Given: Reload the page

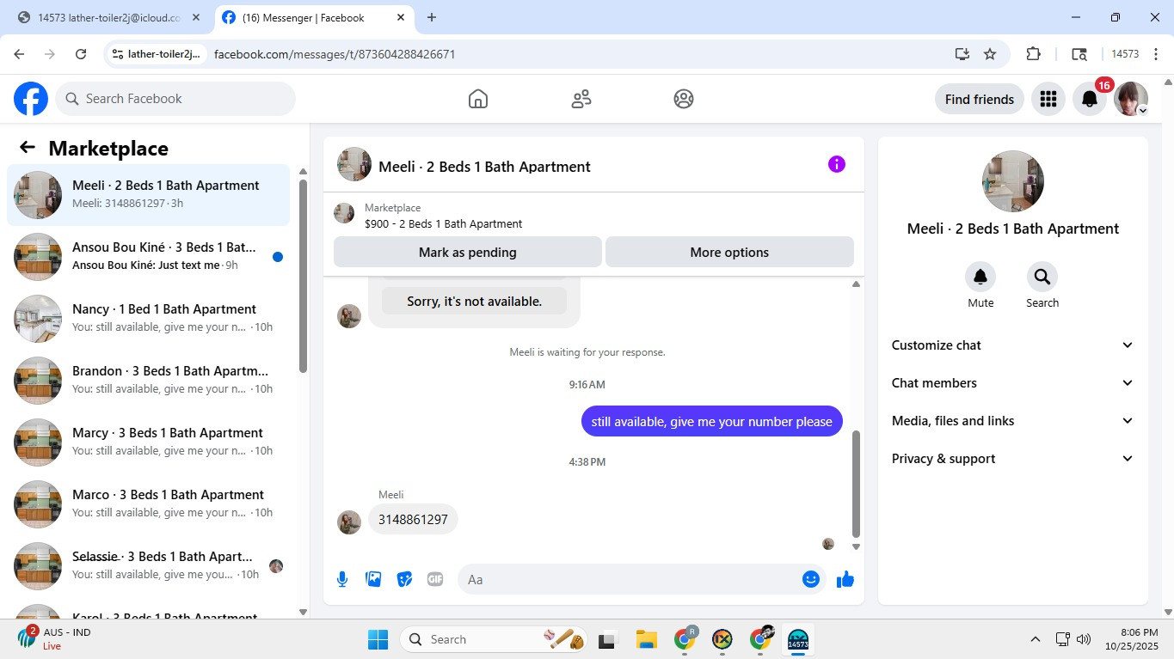Looking at the screenshot, I should (x=81, y=54).
